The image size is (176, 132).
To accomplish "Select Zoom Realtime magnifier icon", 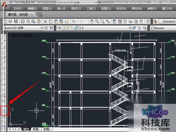I will (97, 21).
